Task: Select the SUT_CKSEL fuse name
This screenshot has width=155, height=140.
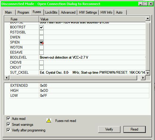Action: [x=19, y=73]
